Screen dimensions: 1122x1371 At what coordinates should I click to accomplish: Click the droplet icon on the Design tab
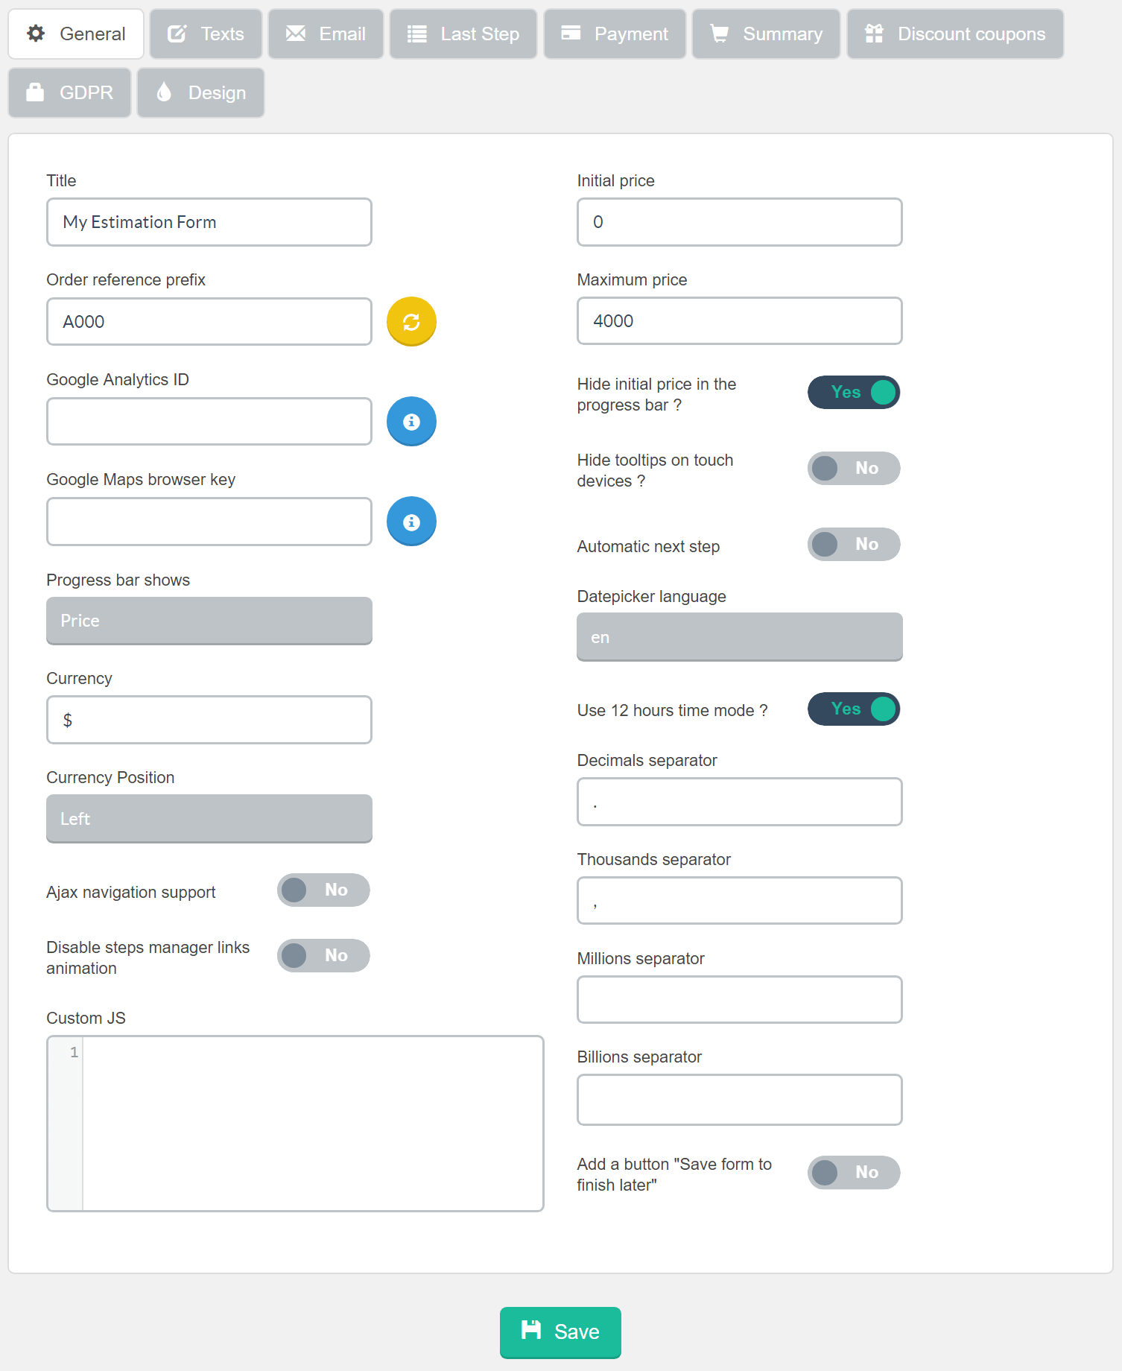tap(163, 92)
